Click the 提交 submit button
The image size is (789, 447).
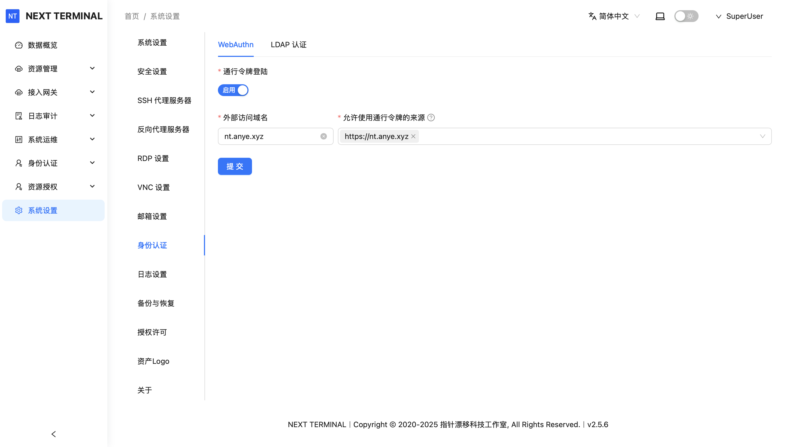click(235, 166)
